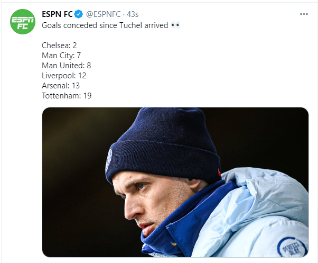Image resolution: width=318 pixels, height=263 pixels.
Task: Click the "Arsenal: 13" line
Action: click(62, 86)
